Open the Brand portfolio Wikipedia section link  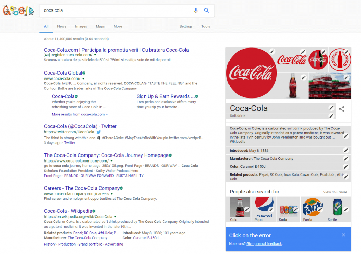coord(90,244)
